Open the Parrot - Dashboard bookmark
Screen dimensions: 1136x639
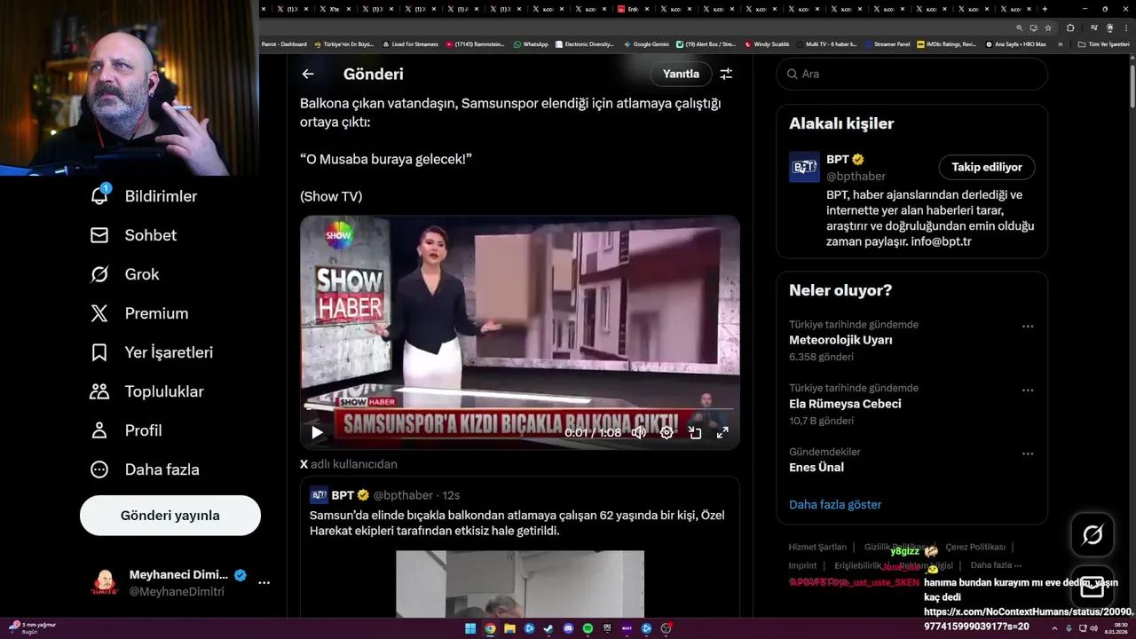[284, 44]
